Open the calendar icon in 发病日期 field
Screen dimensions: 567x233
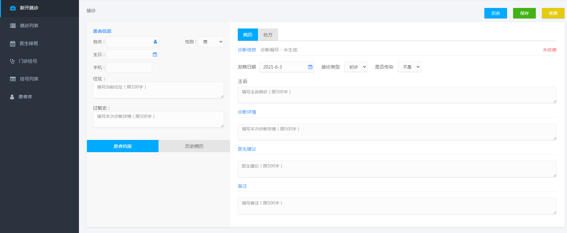[310, 67]
